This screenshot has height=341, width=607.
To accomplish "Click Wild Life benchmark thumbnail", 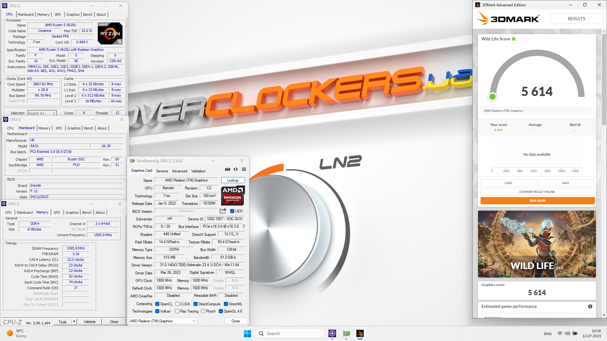I will tap(537, 244).
